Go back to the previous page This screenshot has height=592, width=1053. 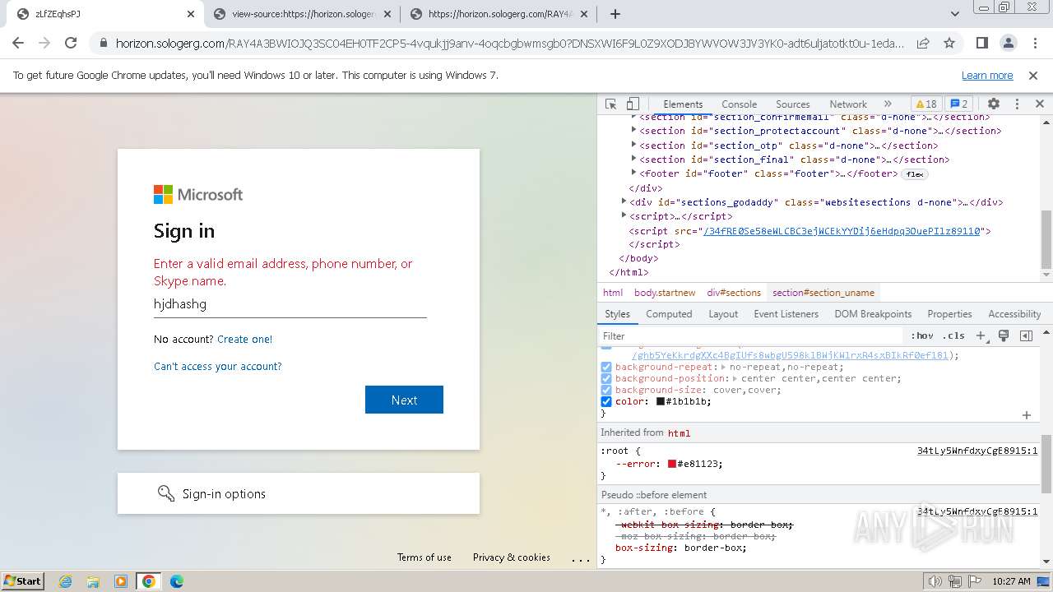pyautogui.click(x=18, y=43)
